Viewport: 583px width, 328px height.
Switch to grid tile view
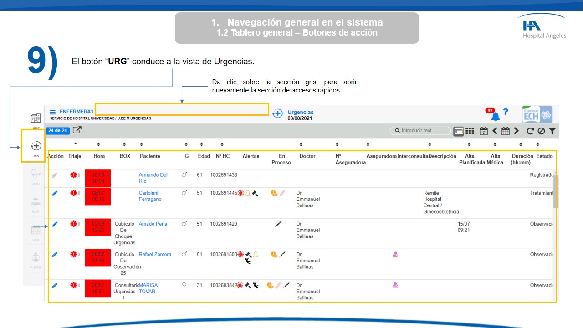pyautogui.click(x=470, y=131)
